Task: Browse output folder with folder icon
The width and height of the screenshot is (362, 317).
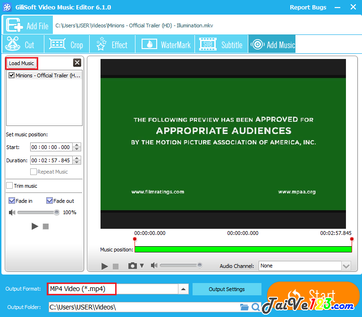Action: click(244, 307)
